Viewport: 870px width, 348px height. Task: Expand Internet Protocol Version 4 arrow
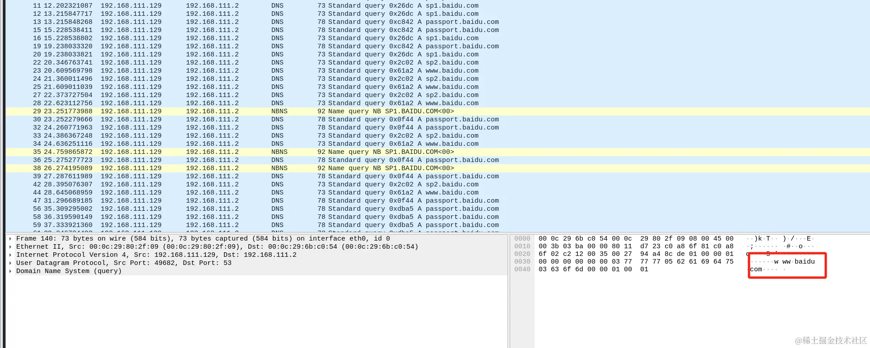[x=10, y=255]
